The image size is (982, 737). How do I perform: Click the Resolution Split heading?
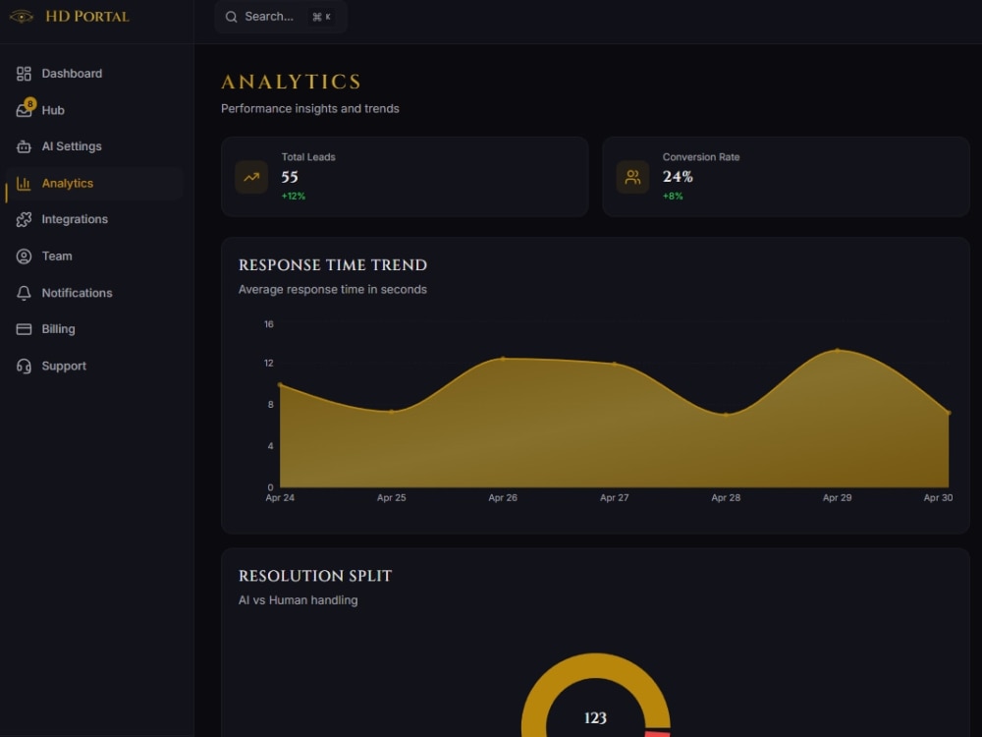tap(315, 576)
